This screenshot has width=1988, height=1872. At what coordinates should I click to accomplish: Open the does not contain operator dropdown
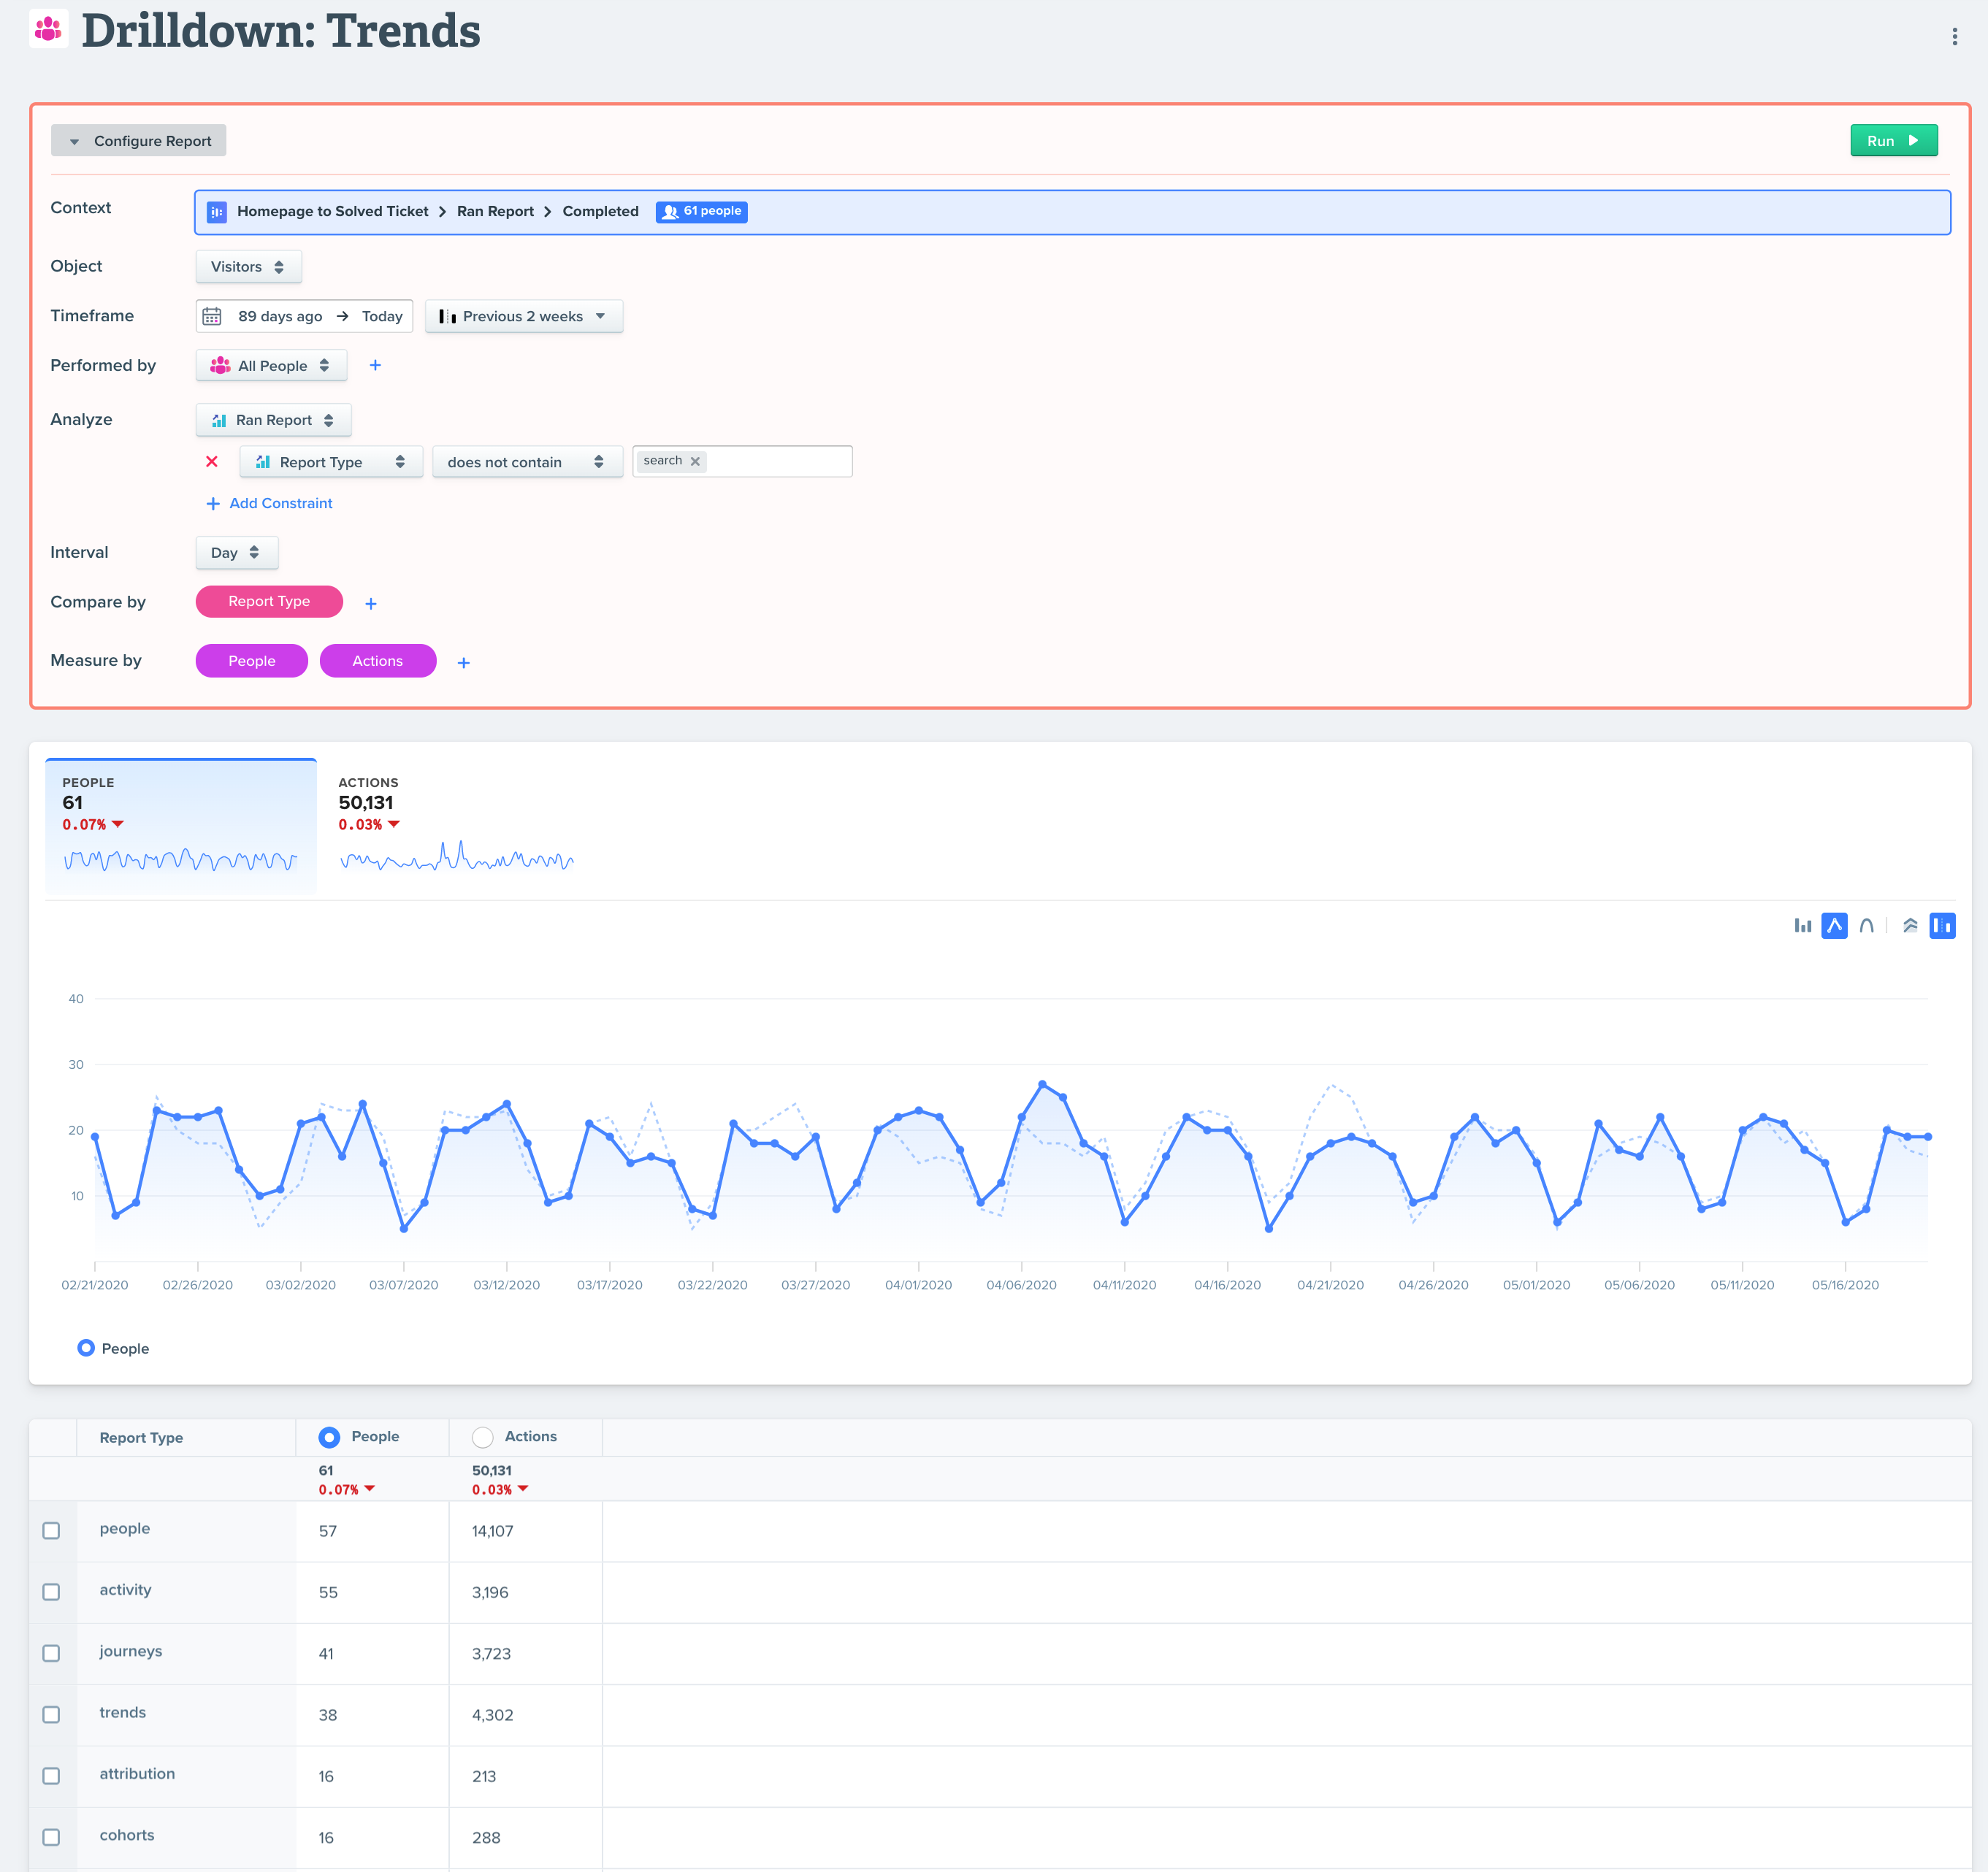coord(526,461)
